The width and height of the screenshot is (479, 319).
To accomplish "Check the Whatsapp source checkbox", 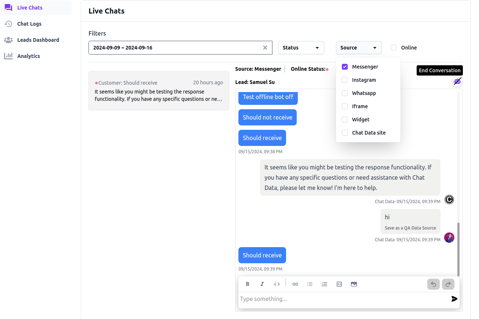I will click(345, 93).
